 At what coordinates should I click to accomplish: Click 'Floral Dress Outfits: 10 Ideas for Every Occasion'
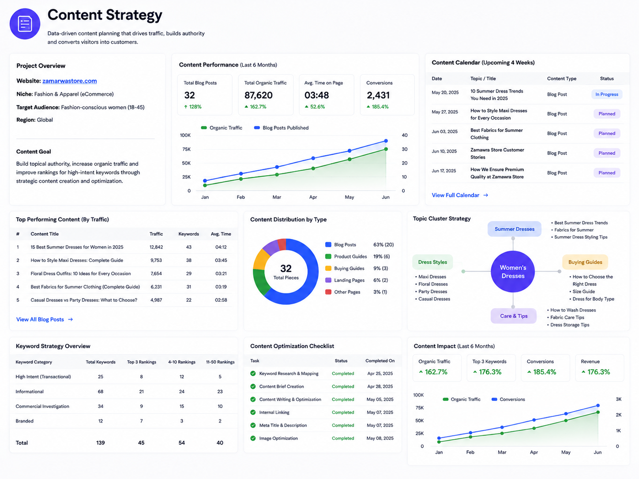81,273
